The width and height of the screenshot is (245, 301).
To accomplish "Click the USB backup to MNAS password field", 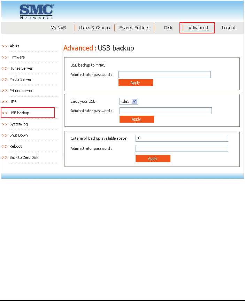I will (164, 75).
